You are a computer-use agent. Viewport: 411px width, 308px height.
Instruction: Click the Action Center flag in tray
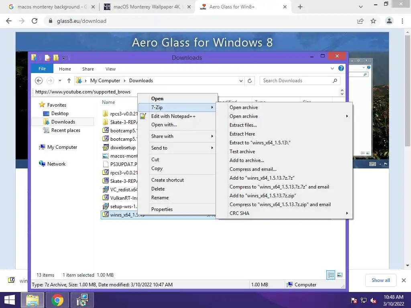tap(354, 300)
